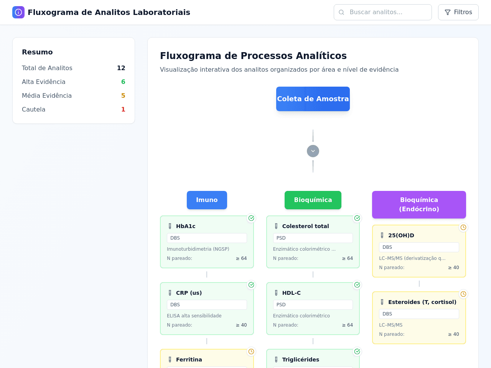Click the clock badge on 25(OH)D card

click(x=463, y=227)
